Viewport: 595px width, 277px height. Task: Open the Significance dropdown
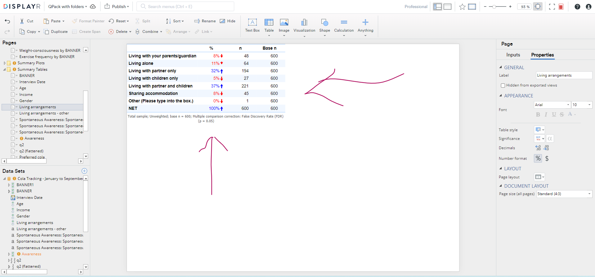tap(539, 139)
